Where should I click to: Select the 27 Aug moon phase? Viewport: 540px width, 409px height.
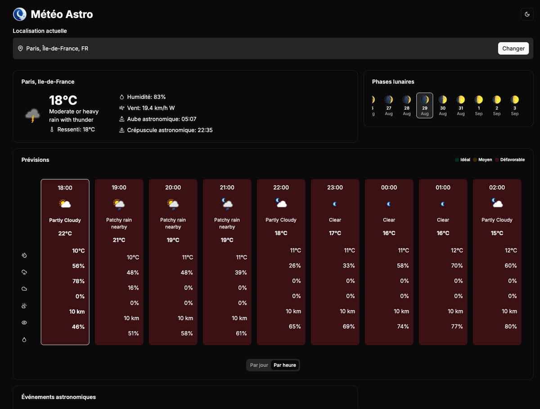click(389, 105)
